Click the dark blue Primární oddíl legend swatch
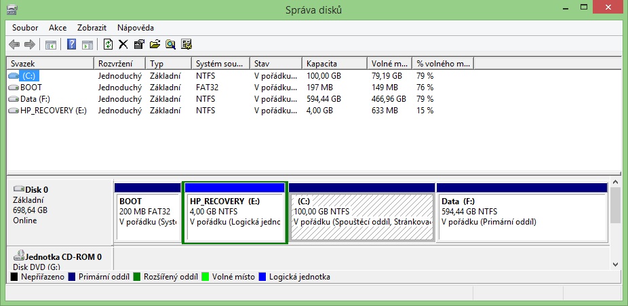The image size is (628, 306). tap(72, 277)
